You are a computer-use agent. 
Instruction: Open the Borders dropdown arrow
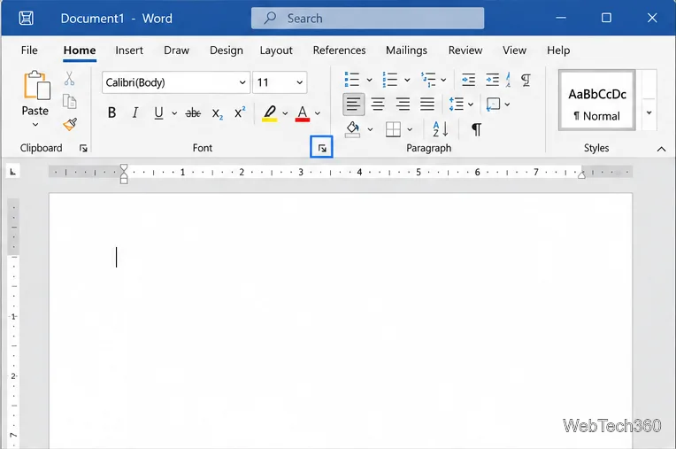410,129
